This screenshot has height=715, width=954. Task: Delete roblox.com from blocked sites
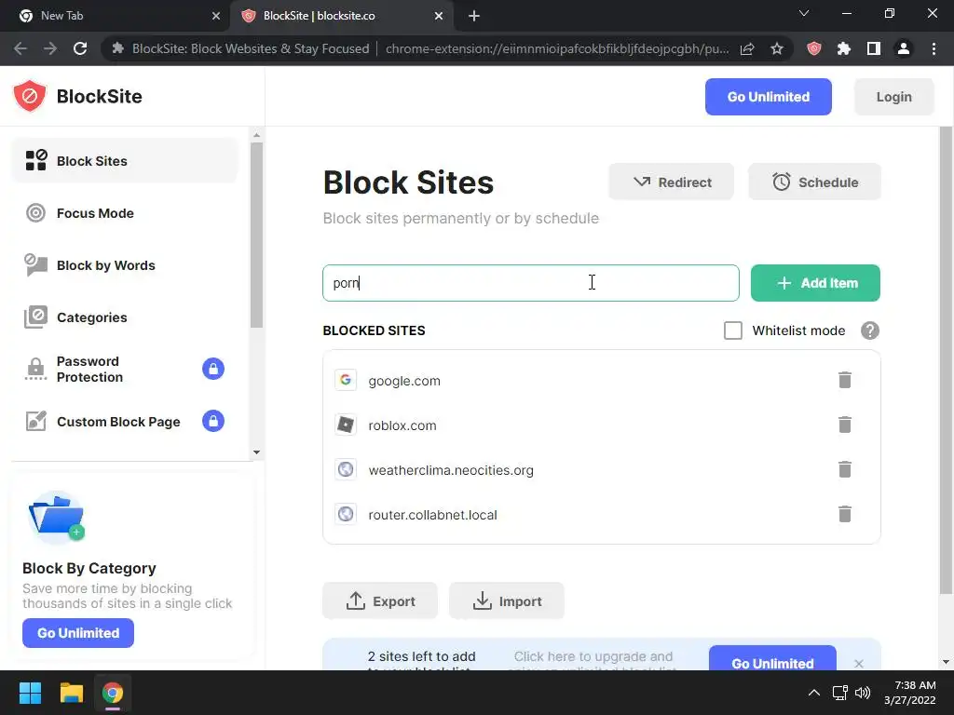coord(844,425)
